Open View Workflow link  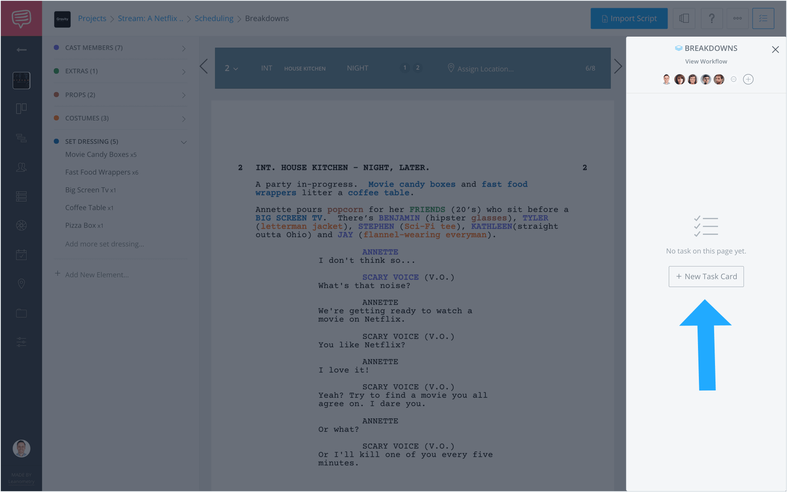point(706,61)
